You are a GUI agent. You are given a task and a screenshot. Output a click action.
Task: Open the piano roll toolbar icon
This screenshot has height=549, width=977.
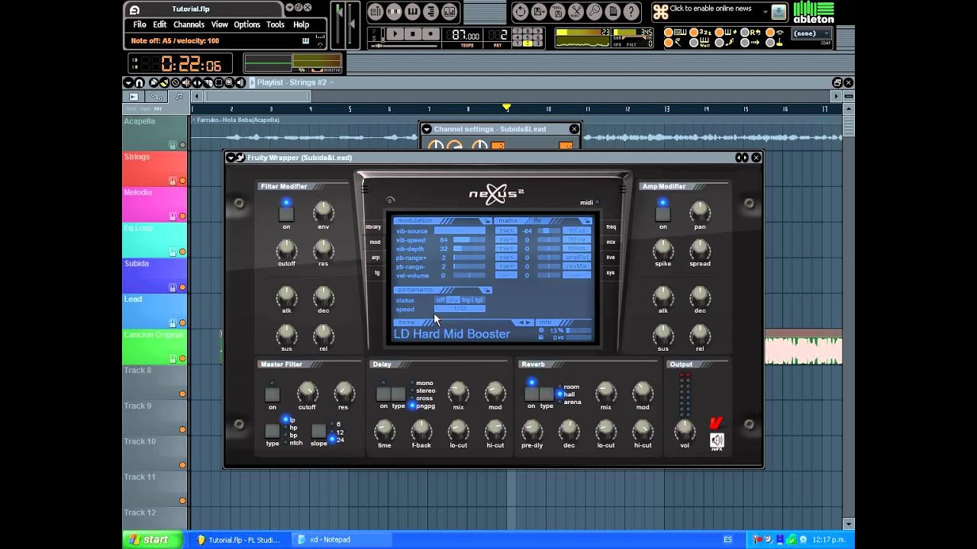pos(412,11)
